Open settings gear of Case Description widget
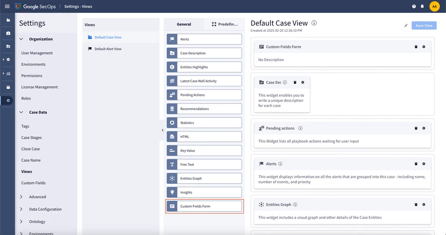The height and width of the screenshot is (235, 446). [303, 82]
